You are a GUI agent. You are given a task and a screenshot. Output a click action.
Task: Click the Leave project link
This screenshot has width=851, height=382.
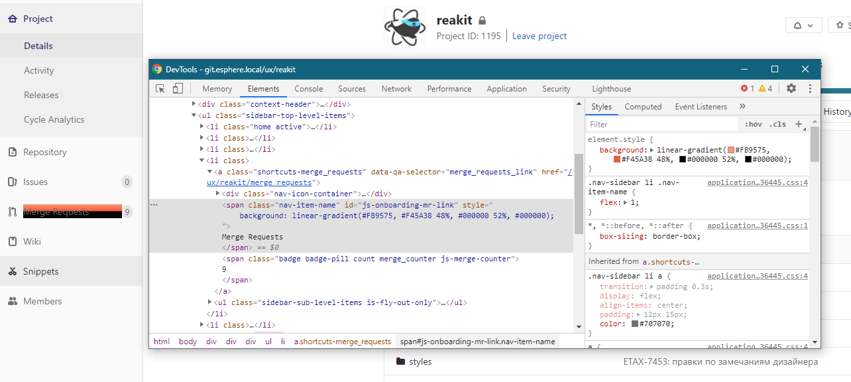click(x=539, y=36)
